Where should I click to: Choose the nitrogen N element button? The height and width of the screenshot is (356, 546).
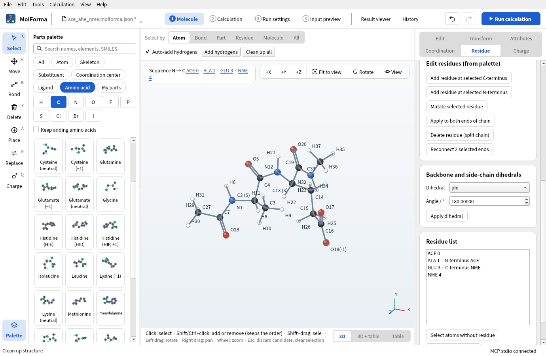tap(76, 102)
